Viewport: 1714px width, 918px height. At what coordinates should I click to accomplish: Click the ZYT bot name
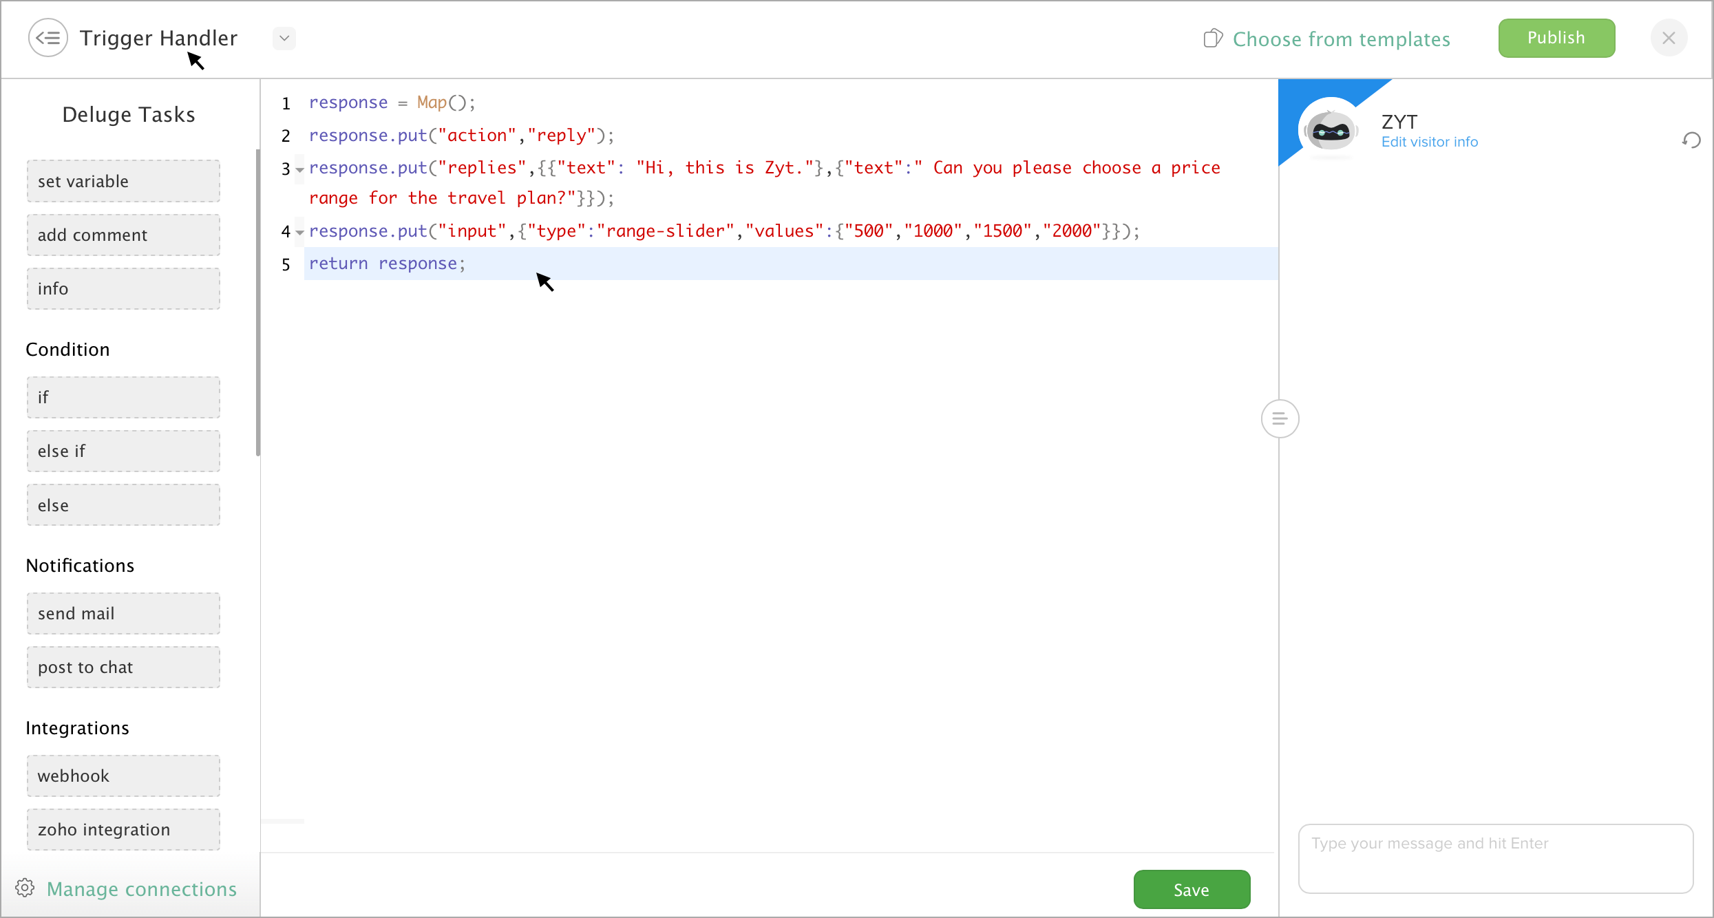point(1399,122)
